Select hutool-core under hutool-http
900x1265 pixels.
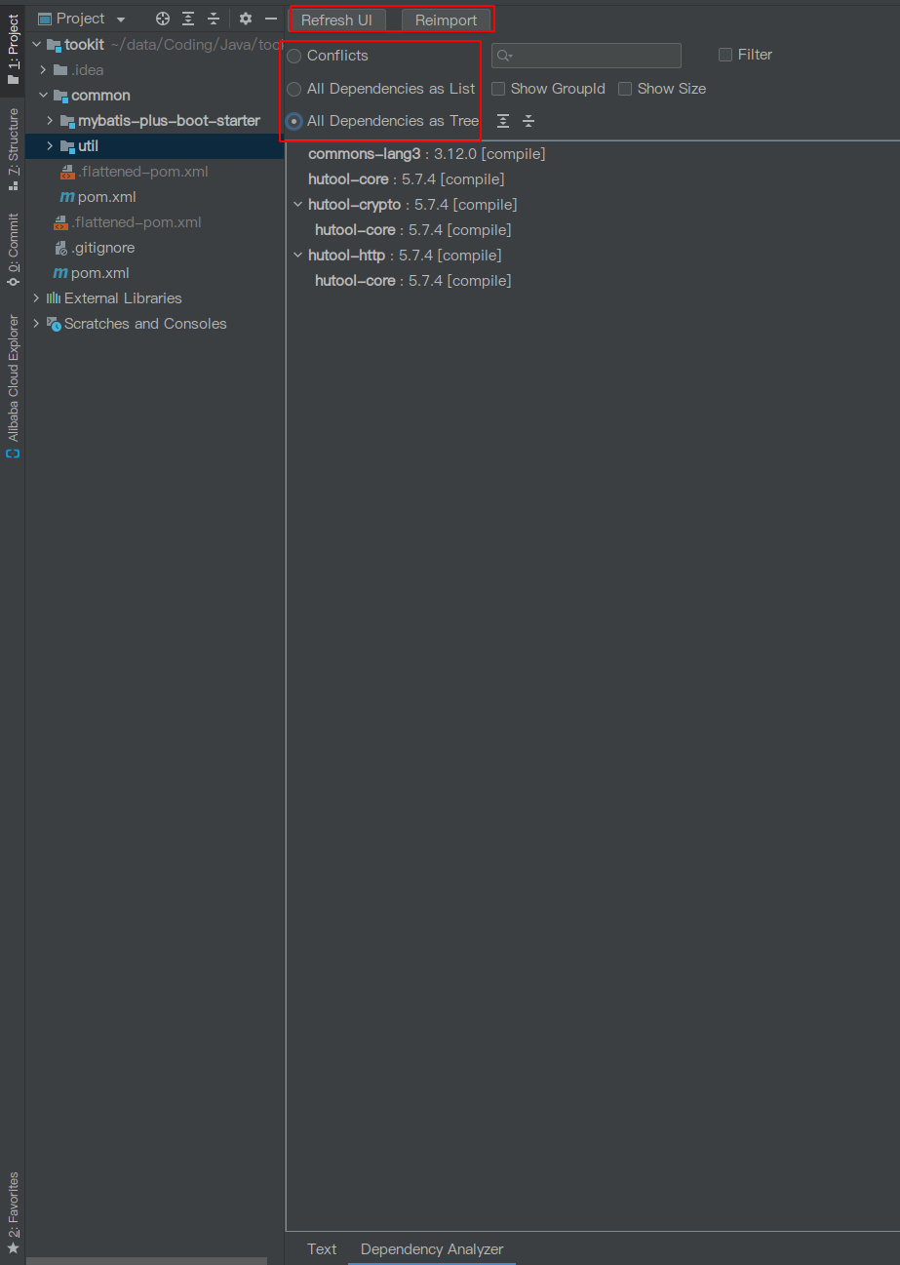412,281
